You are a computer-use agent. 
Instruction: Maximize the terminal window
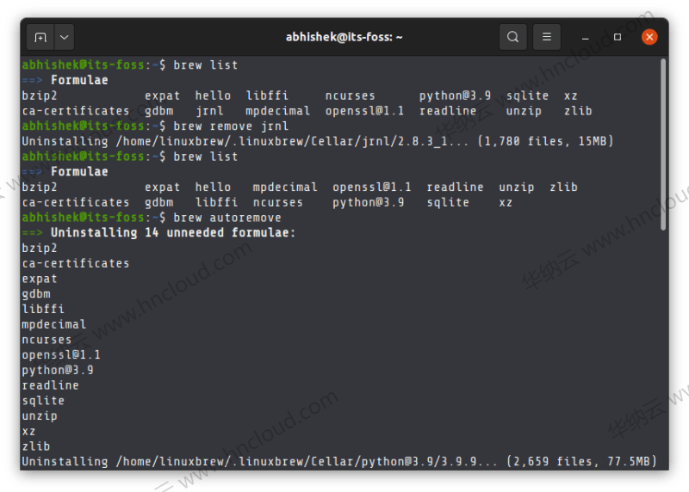(x=618, y=37)
